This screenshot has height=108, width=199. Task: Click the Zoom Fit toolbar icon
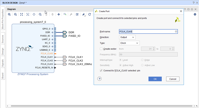click(x=22, y=14)
